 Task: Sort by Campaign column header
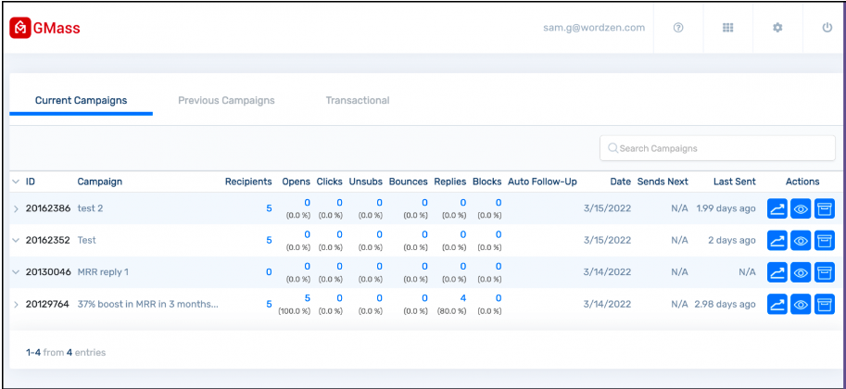[100, 182]
